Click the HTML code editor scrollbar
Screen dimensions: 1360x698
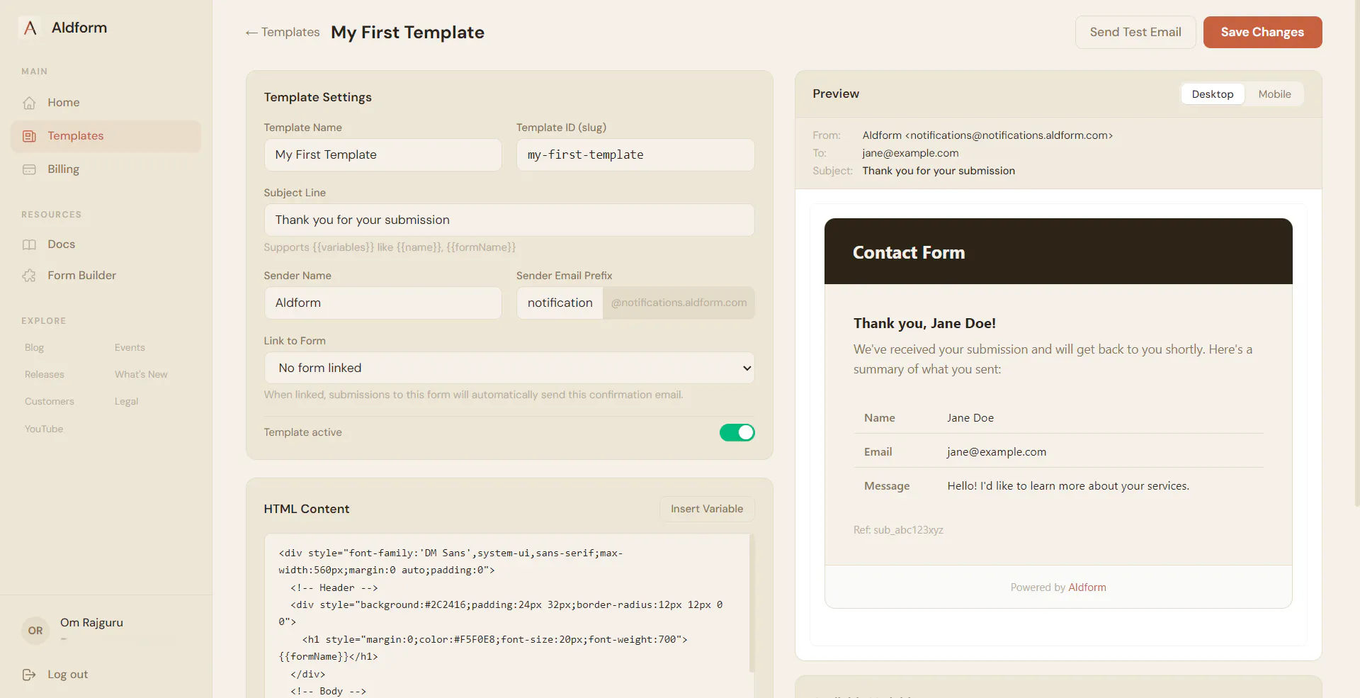coord(752,602)
